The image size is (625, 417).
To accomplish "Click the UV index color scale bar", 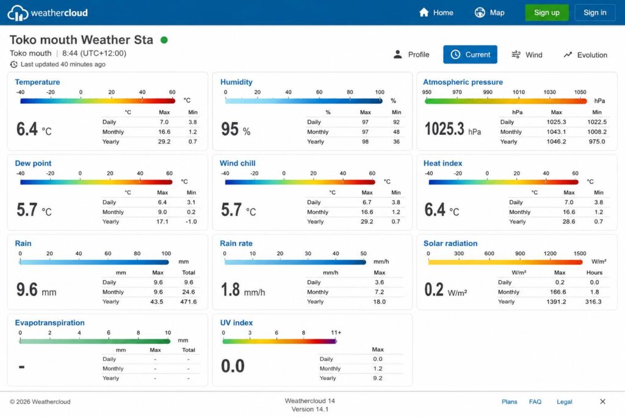I will [280, 341].
